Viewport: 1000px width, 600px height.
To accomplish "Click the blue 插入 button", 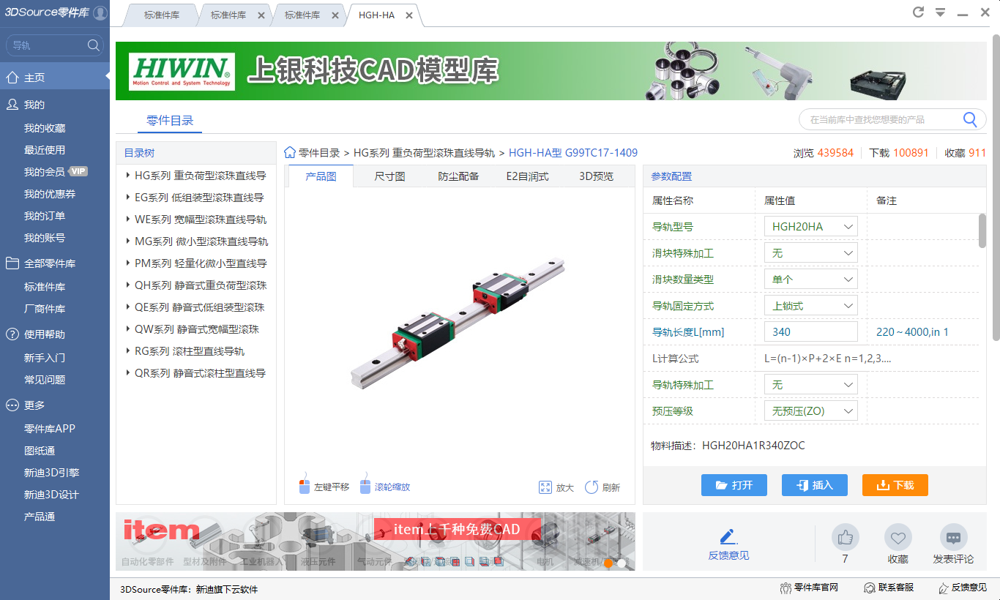I will (x=814, y=485).
